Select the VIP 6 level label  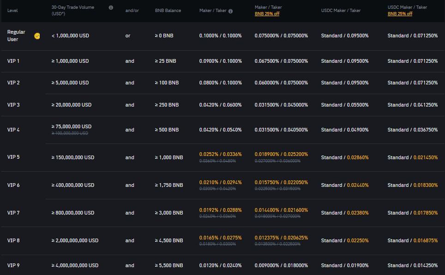[13, 185]
